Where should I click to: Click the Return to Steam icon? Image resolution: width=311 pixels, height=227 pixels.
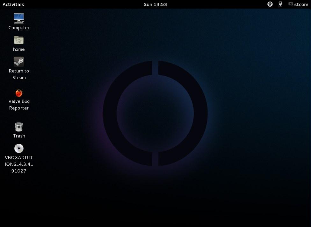19,62
